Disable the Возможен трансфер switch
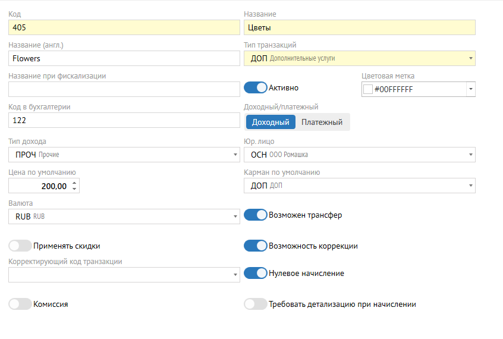Screen dimensions: 503x339 pyautogui.click(x=256, y=215)
